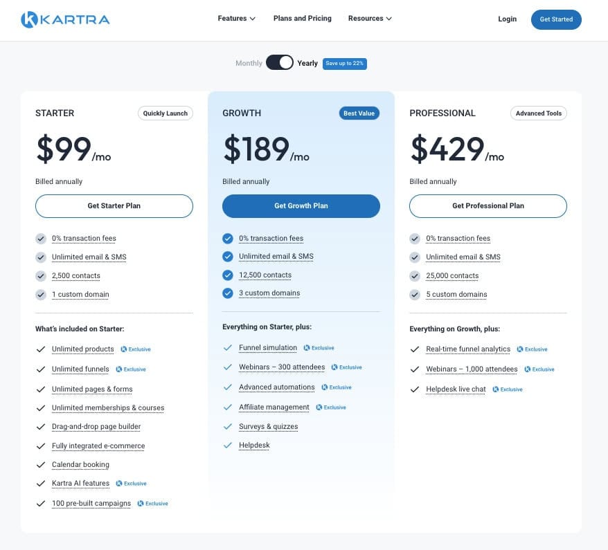This screenshot has height=550, width=608.
Task: Click the check icon beside 1 custom domain
Action: coord(41,294)
